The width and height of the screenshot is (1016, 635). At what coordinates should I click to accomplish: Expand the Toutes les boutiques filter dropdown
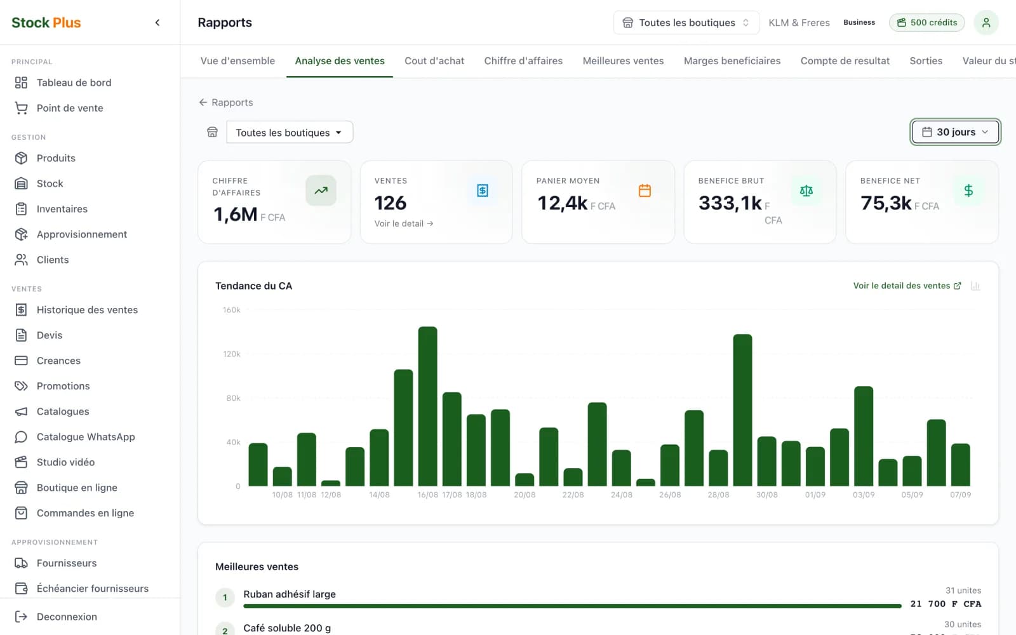(x=290, y=132)
